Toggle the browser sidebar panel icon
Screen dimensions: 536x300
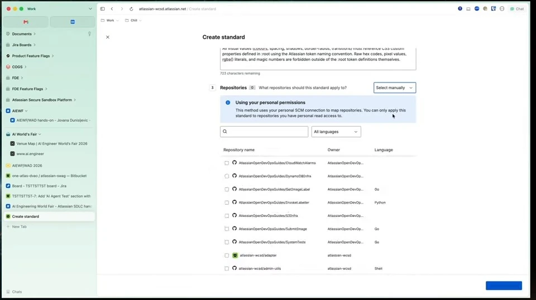[103, 9]
